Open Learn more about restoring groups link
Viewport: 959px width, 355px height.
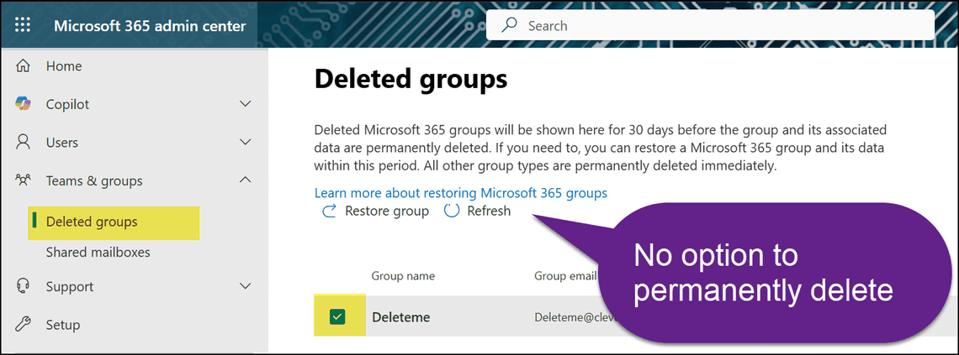coord(460,193)
